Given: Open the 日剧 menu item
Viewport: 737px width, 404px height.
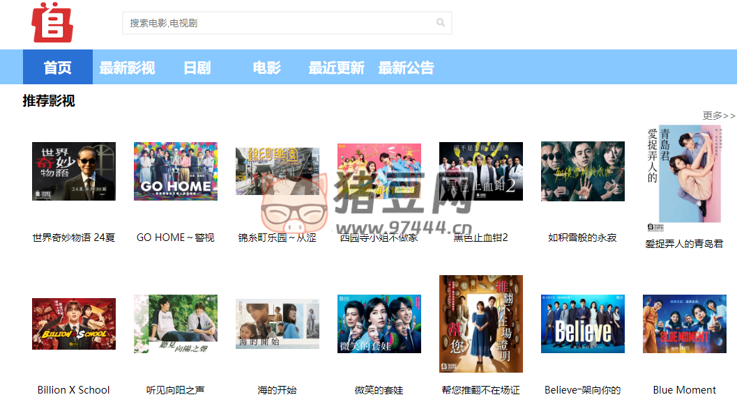Looking at the screenshot, I should 197,68.
